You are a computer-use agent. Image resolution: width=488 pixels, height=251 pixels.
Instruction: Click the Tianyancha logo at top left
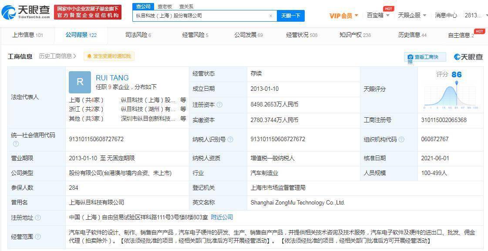pyautogui.click(x=26, y=12)
